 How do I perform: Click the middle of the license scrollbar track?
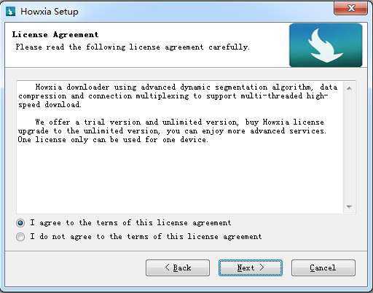pyautogui.click(x=349, y=147)
